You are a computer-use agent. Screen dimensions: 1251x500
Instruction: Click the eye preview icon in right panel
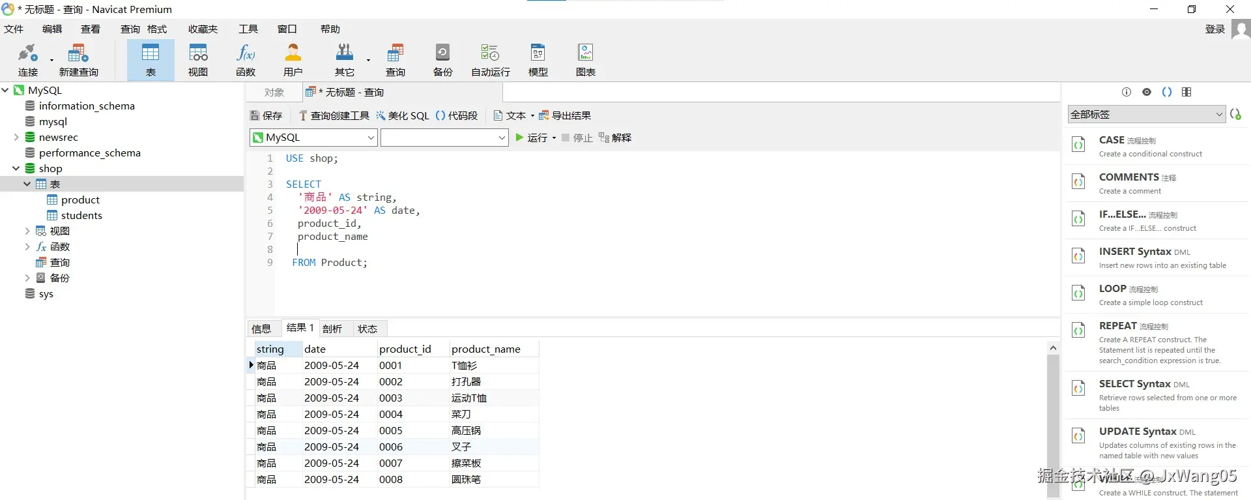[1147, 92]
